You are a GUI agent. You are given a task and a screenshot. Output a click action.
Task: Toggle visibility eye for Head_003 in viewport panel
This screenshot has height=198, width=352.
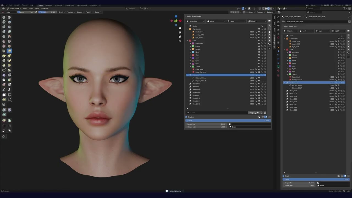259,87
